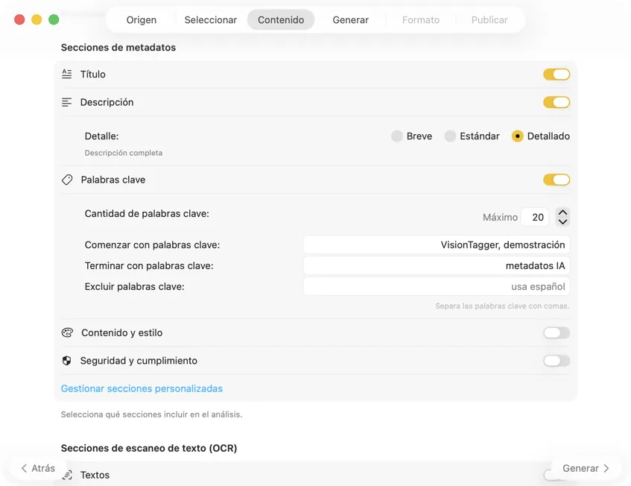Screen dimensions: 631x486
Task: Click the Seguridad y cumplimiento shield icon
Action: (67, 361)
